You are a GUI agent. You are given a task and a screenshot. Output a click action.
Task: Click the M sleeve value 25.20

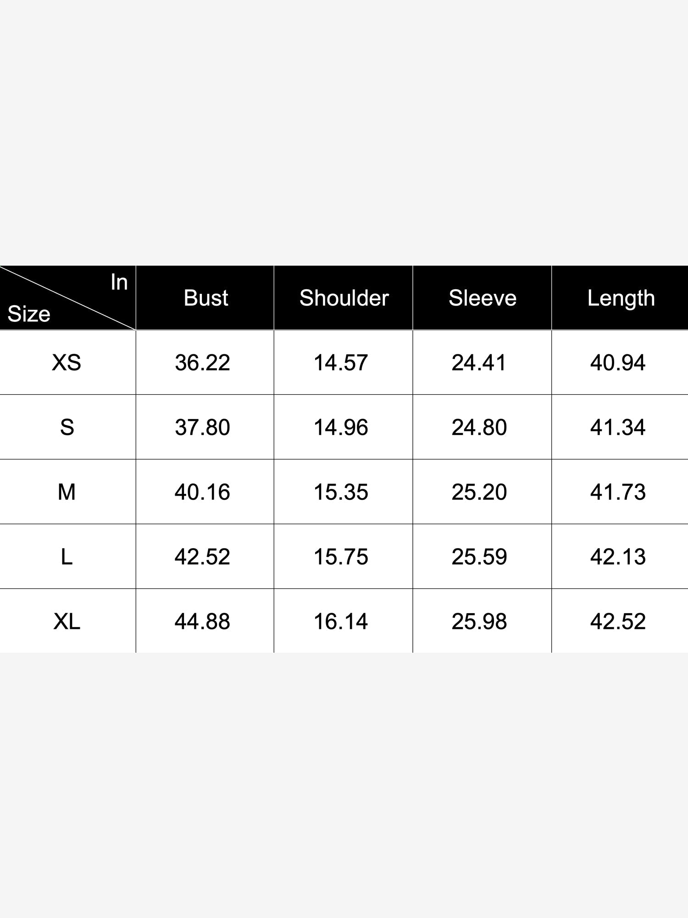tap(479, 492)
